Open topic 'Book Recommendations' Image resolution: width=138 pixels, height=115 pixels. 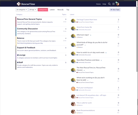coord(86,110)
